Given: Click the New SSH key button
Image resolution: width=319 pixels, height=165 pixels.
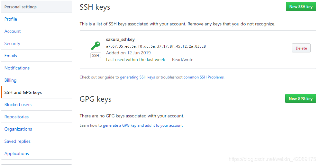Looking at the screenshot, I should pyautogui.click(x=301, y=7).
